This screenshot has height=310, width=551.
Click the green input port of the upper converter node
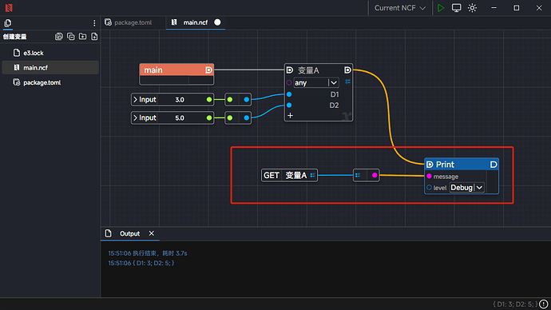tap(230, 99)
